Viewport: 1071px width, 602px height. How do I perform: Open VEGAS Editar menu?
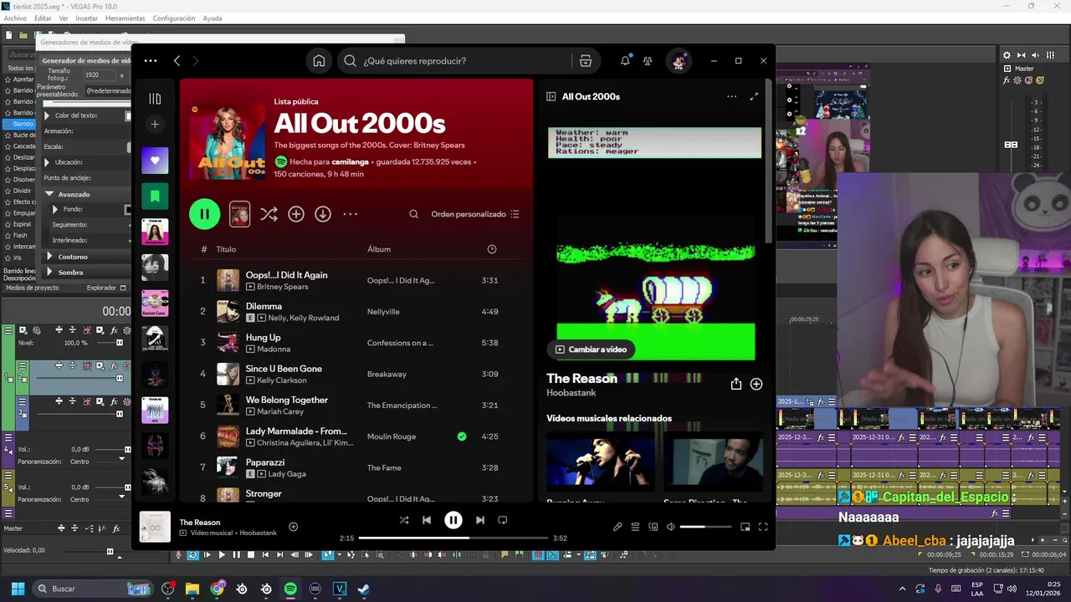click(43, 18)
